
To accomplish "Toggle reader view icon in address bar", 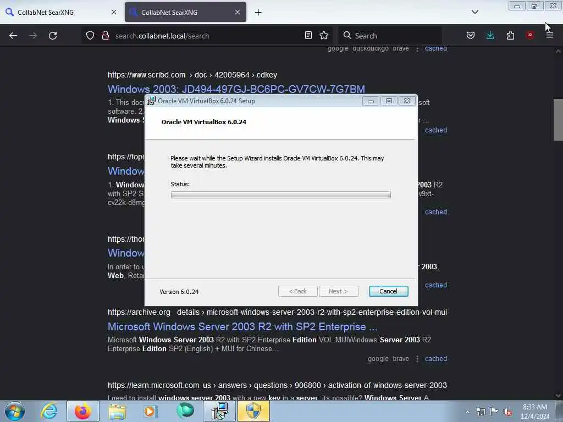I will pos(308,35).
